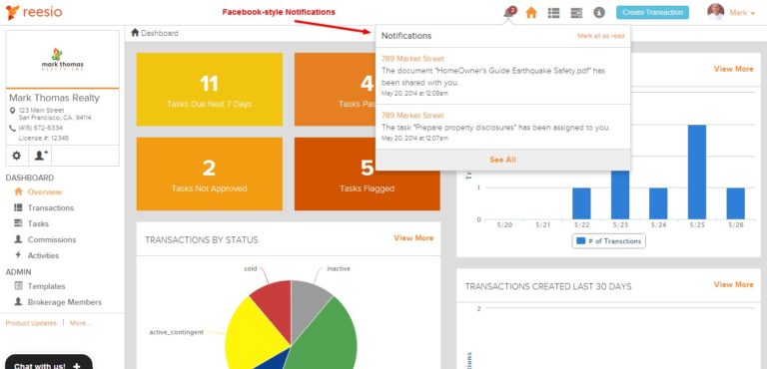Open the notifications bell icon
The image size is (767, 369).
pos(509,12)
